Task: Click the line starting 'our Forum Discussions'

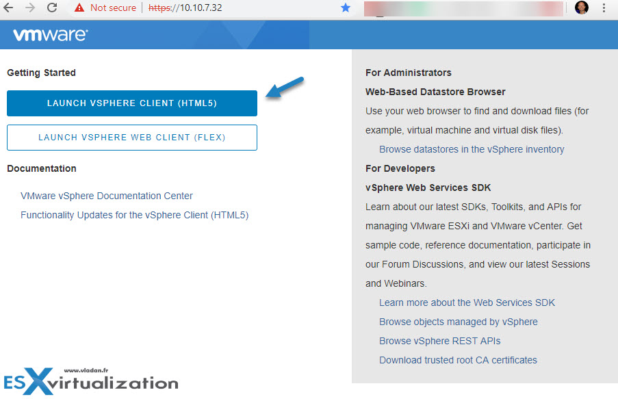Action: (478, 265)
